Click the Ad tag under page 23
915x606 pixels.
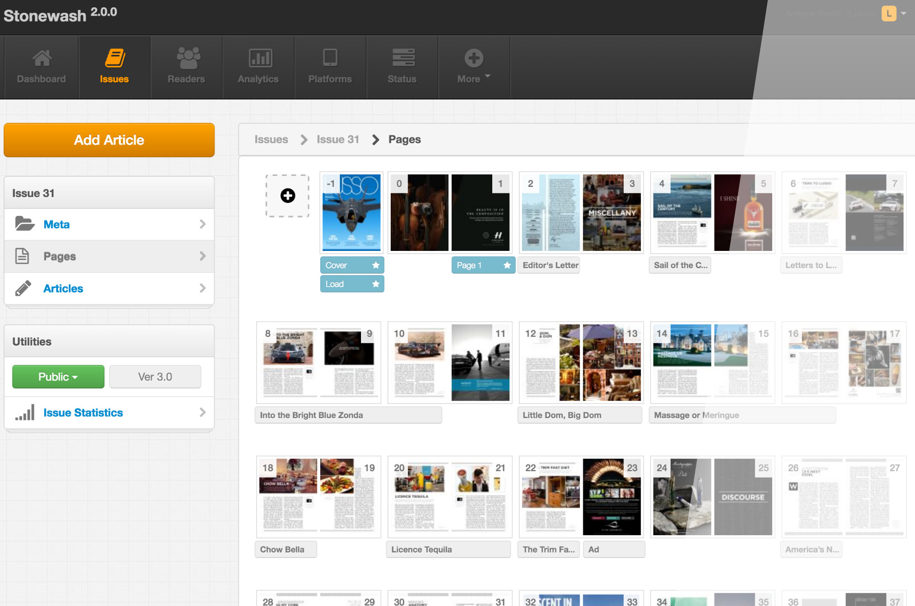tap(614, 549)
